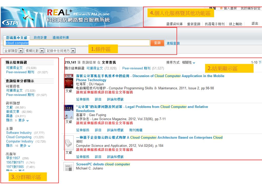
Task: Filter by 圖書 resource type
Action: click(x=9, y=116)
